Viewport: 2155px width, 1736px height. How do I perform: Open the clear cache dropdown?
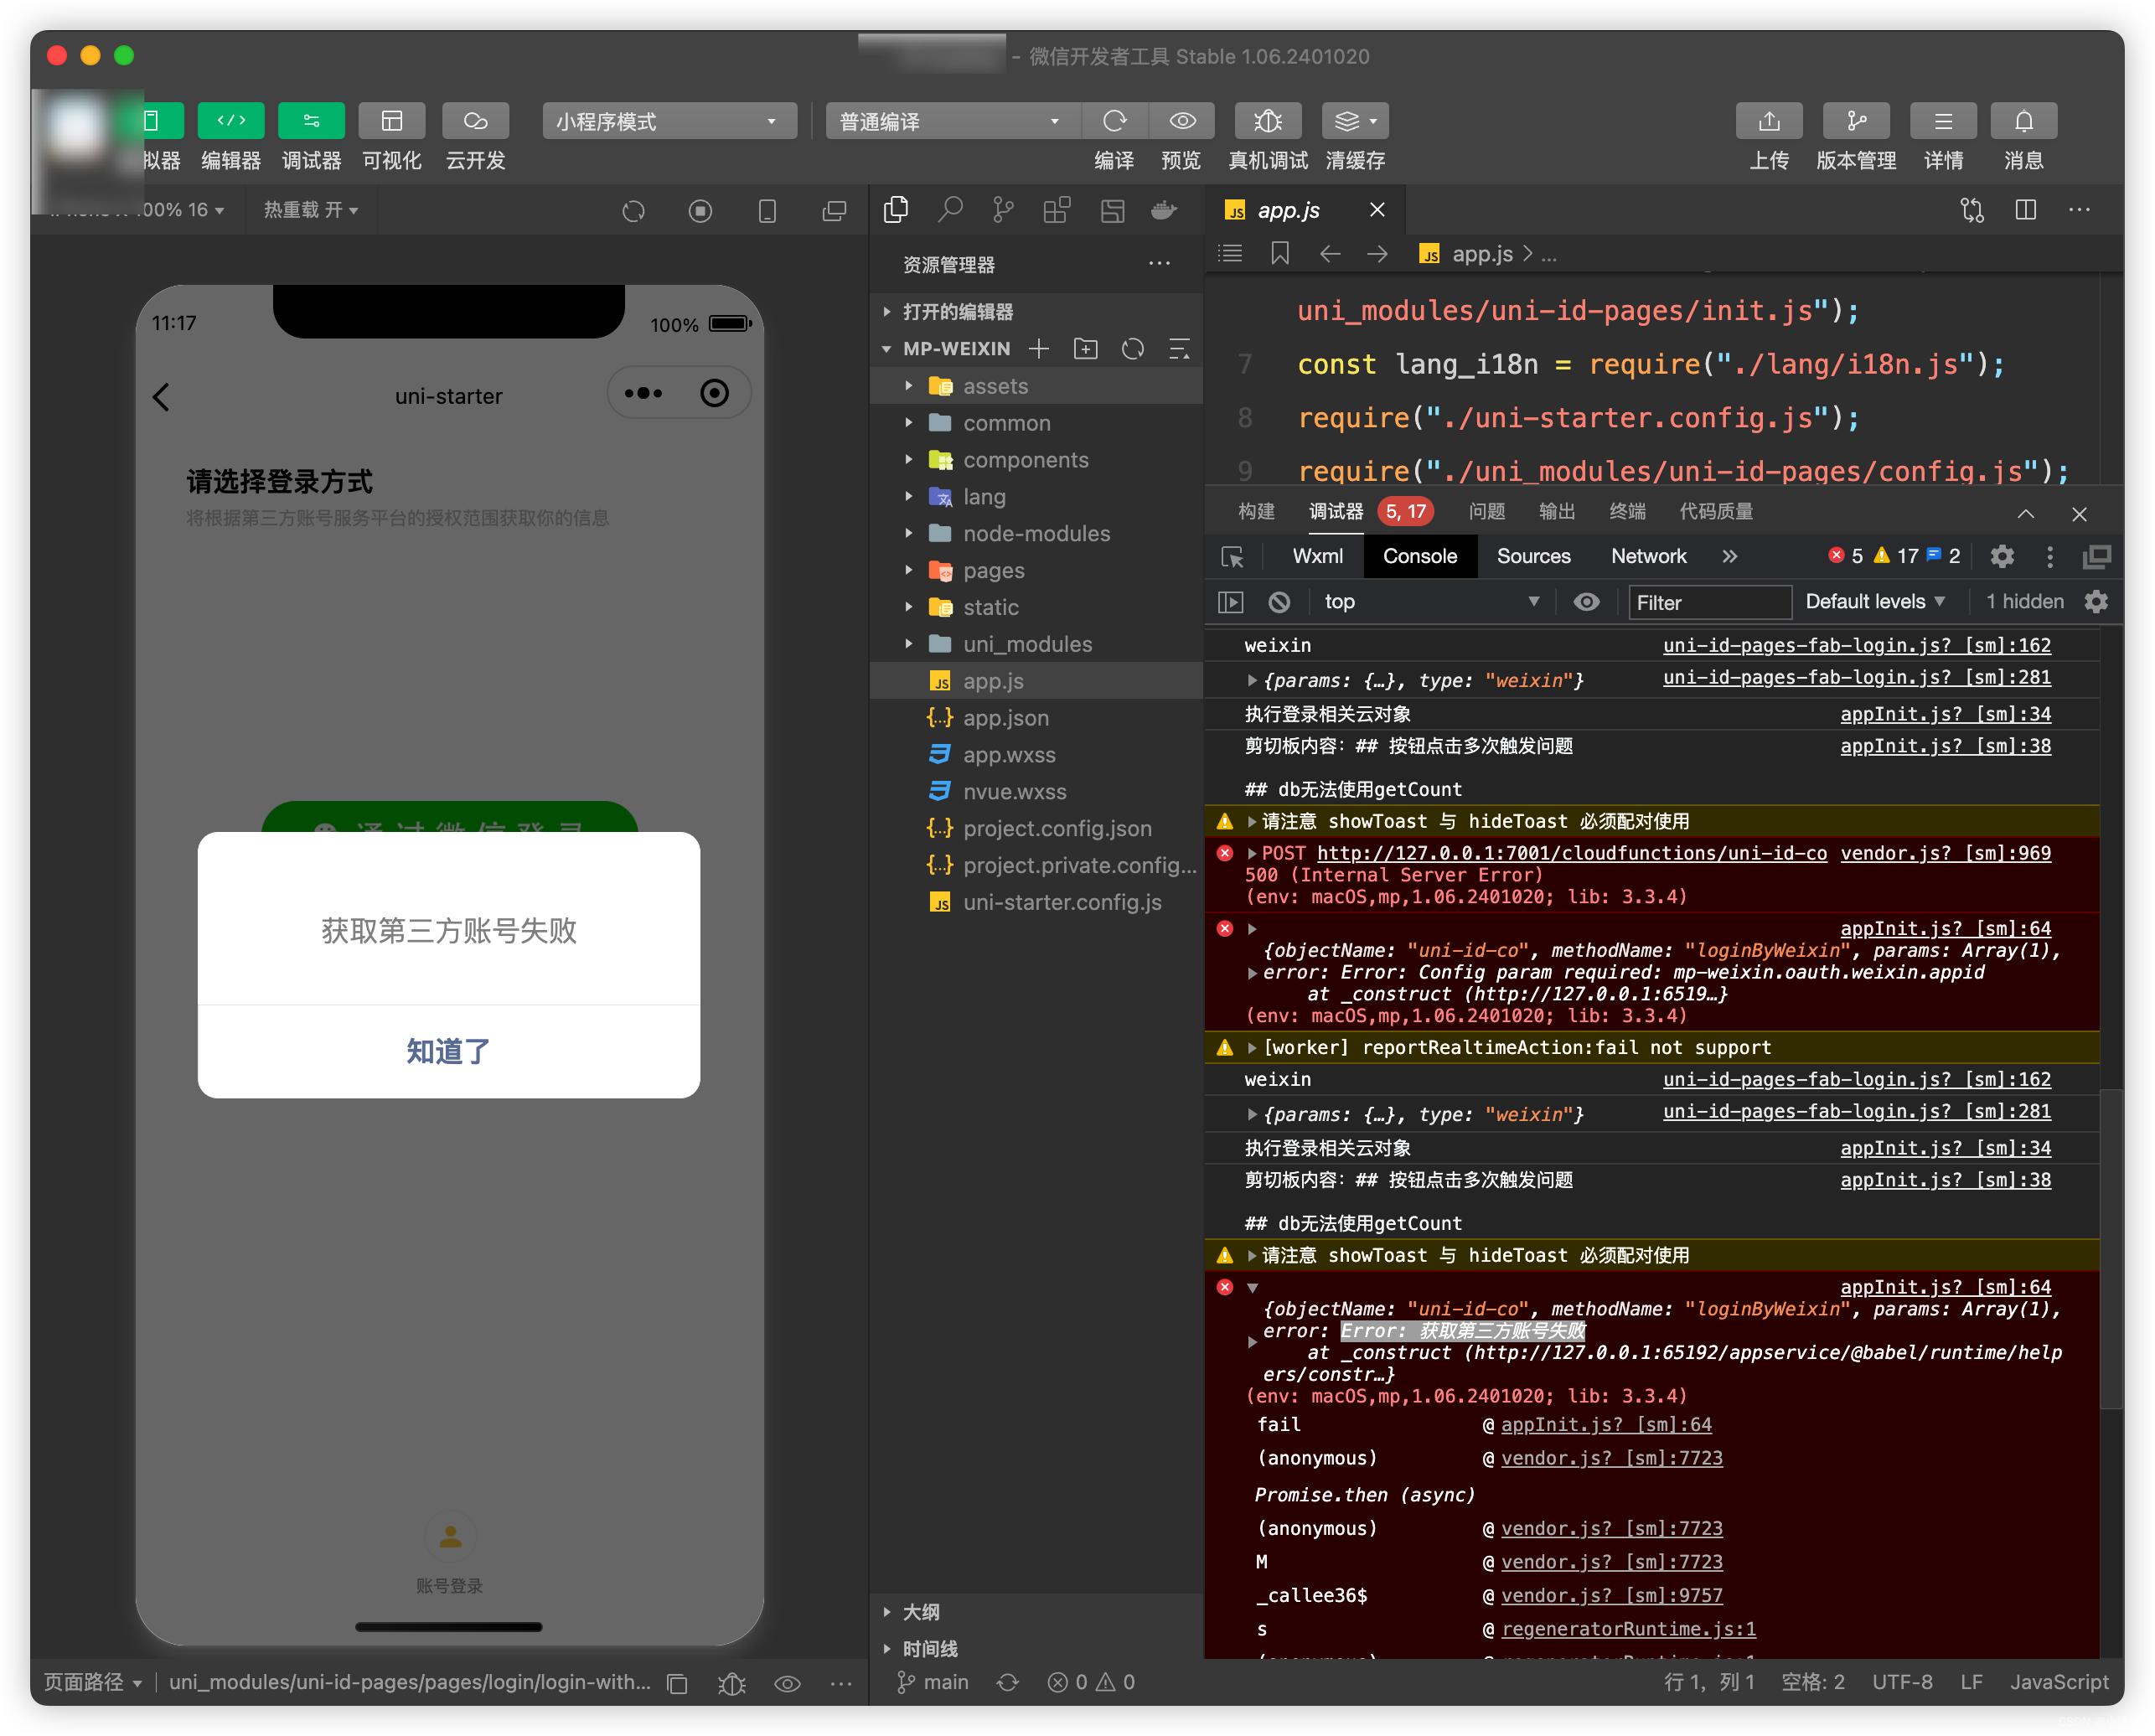(x=1355, y=121)
